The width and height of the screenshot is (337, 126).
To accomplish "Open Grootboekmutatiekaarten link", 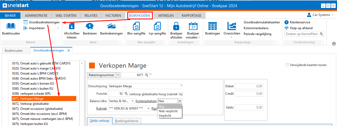I will [x=262, y=22].
